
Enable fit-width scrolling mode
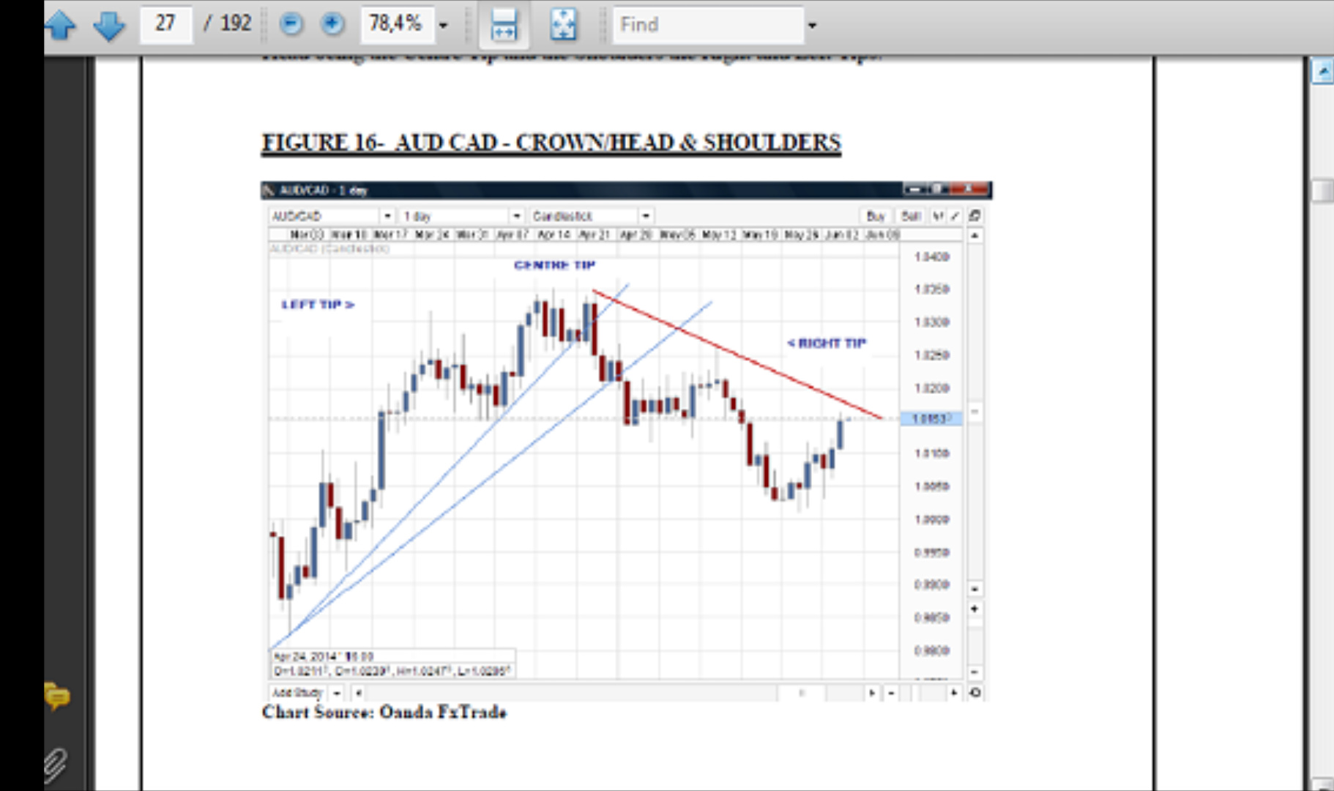tap(504, 24)
